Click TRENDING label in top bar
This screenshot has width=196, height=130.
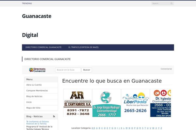click(x=27, y=3)
